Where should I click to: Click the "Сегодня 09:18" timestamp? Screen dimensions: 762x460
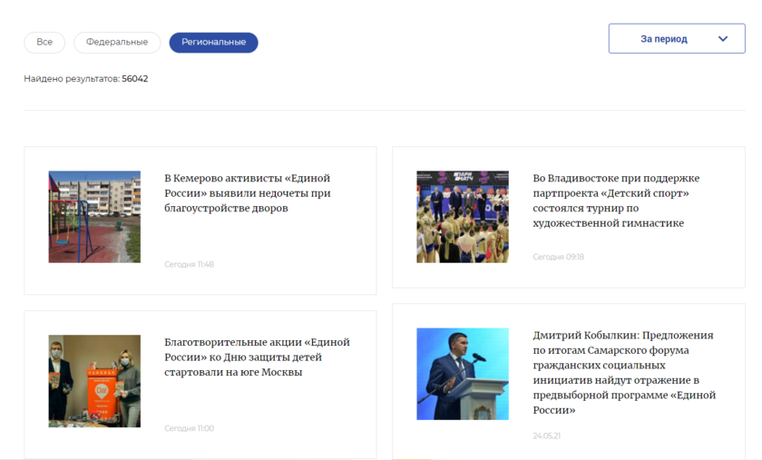point(558,257)
